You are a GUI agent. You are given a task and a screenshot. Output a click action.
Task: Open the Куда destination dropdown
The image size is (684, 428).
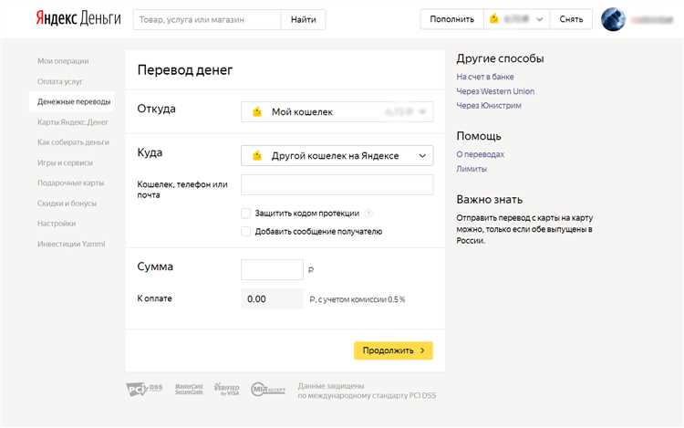(337, 156)
